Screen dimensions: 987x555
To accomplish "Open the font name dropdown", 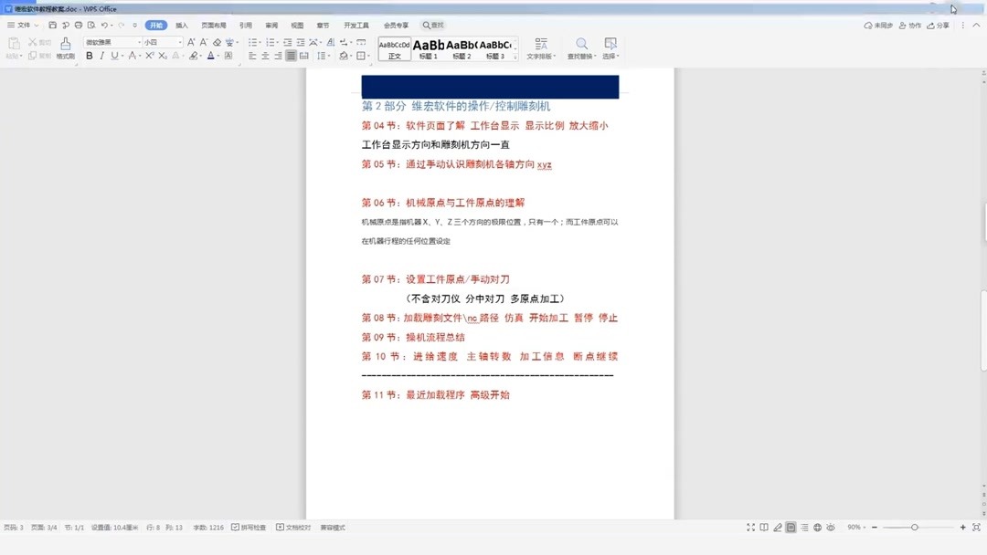I will point(139,41).
